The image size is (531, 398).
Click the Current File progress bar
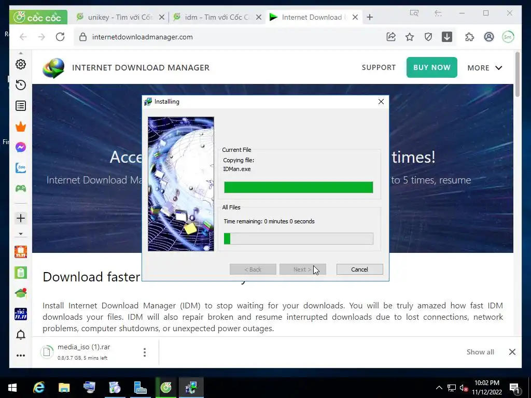click(x=299, y=187)
